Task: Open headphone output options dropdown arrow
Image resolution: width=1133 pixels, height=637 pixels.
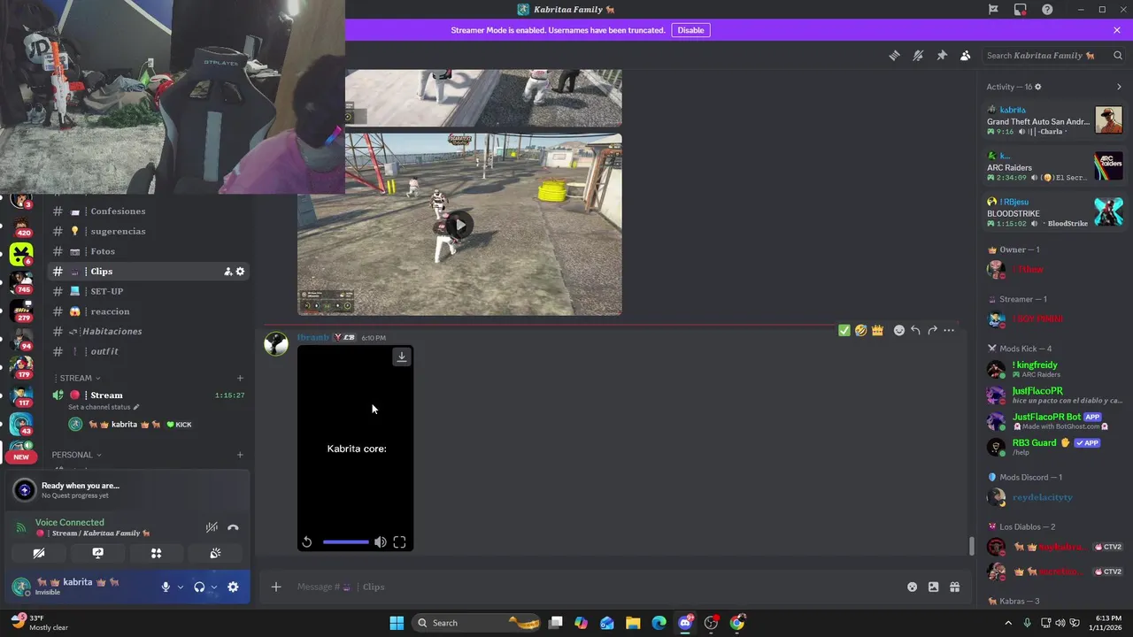Action: [214, 587]
